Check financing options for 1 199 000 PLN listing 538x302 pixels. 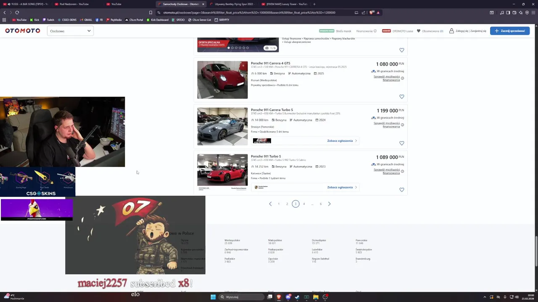387,125
